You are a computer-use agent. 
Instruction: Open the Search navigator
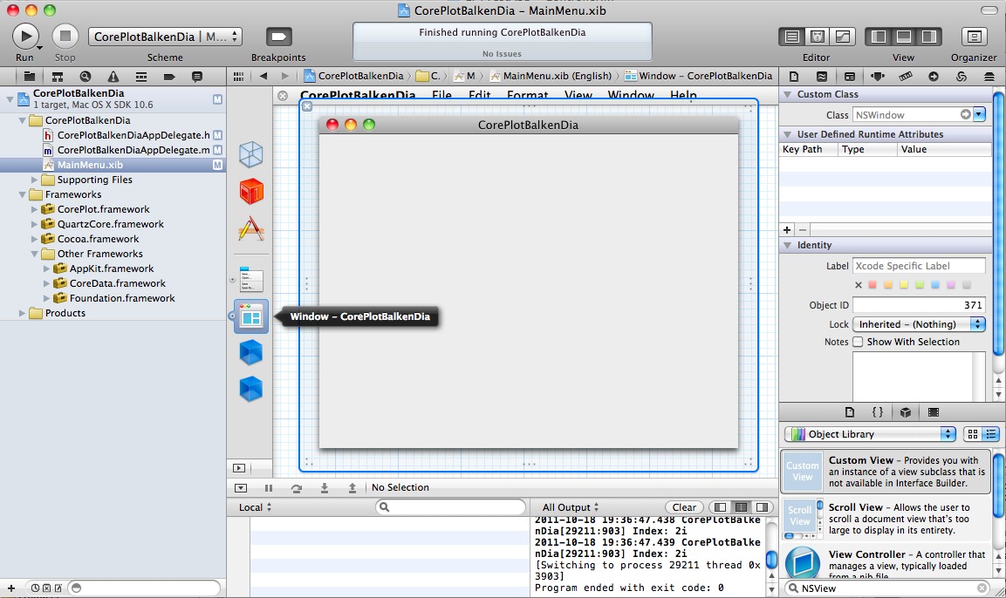[x=86, y=77]
